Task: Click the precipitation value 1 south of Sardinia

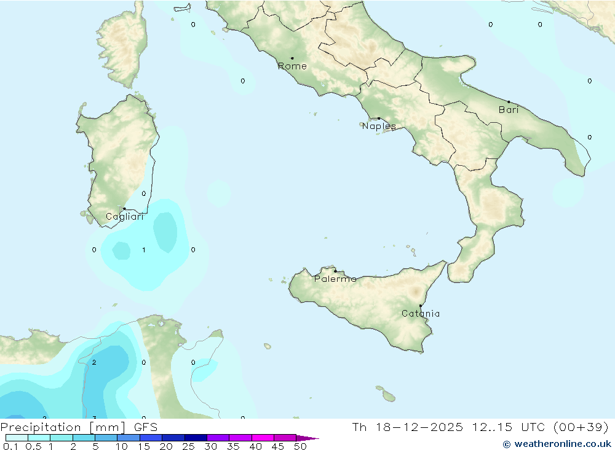Action: pyautogui.click(x=144, y=250)
